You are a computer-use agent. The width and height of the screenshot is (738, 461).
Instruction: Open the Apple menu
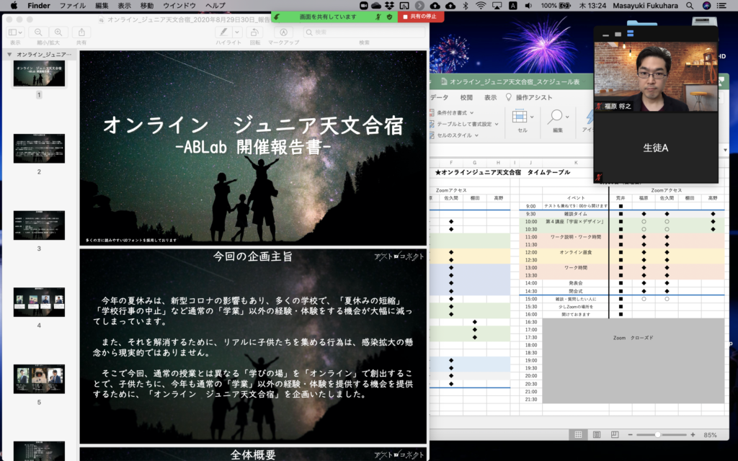[14, 6]
